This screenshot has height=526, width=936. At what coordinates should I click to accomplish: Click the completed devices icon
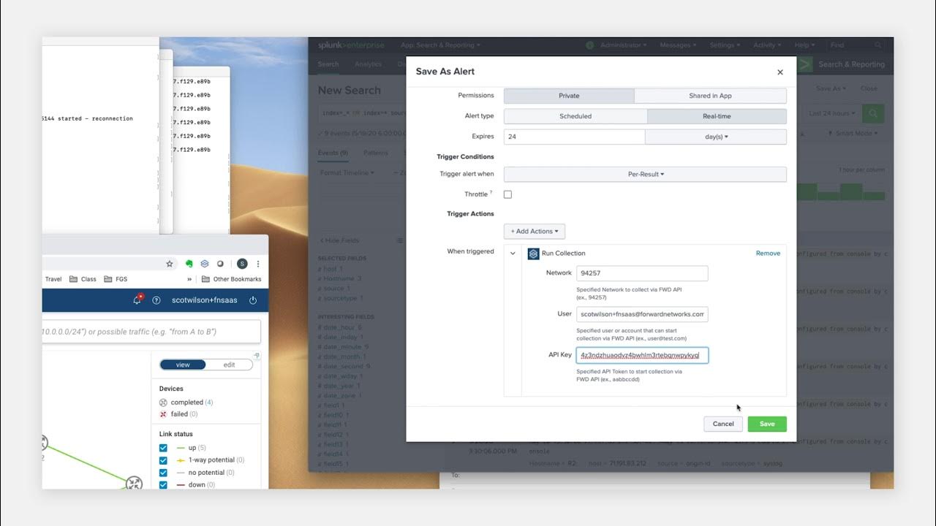click(x=163, y=403)
